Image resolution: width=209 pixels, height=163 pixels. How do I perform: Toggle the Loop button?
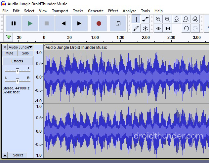[x=118, y=23]
